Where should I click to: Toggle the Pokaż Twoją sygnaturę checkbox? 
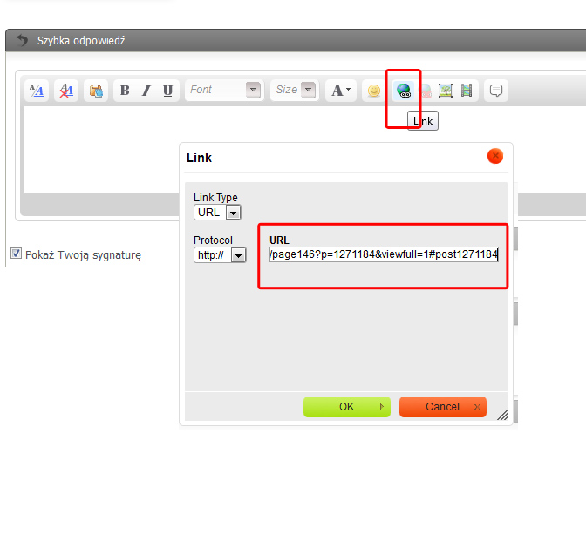[x=16, y=254]
